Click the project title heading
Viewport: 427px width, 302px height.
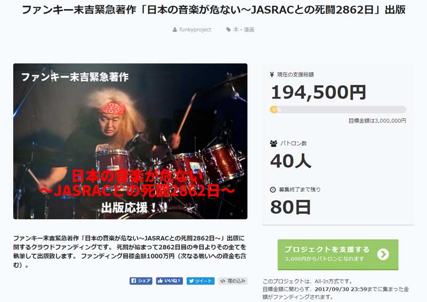point(213,10)
